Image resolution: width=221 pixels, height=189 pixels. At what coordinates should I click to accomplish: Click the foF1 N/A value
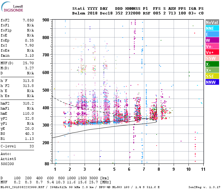(30, 25)
